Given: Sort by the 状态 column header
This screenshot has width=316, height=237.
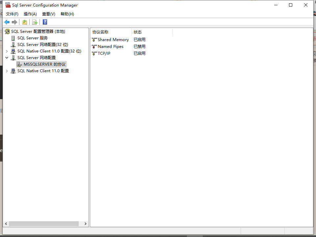Looking at the screenshot, I should pyautogui.click(x=152, y=32).
